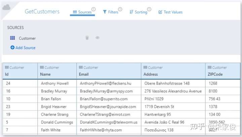Toggle visibility eye for Customer source

pos(97,38)
